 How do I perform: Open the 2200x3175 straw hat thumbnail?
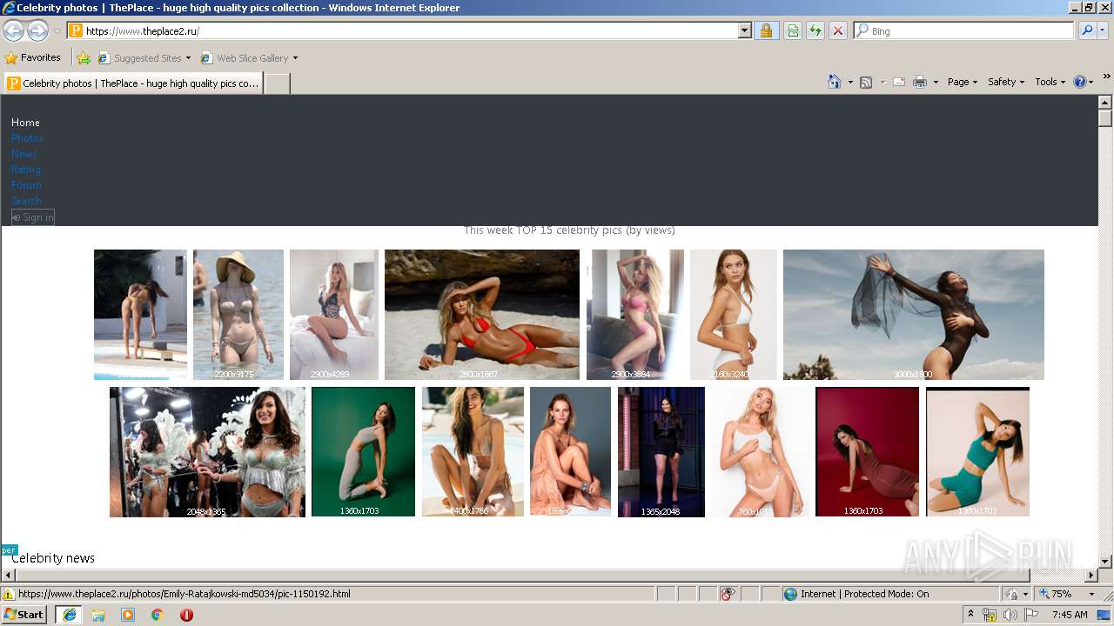coord(238,315)
